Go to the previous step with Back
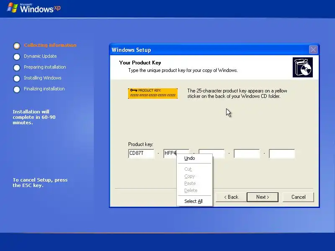 click(x=231, y=197)
